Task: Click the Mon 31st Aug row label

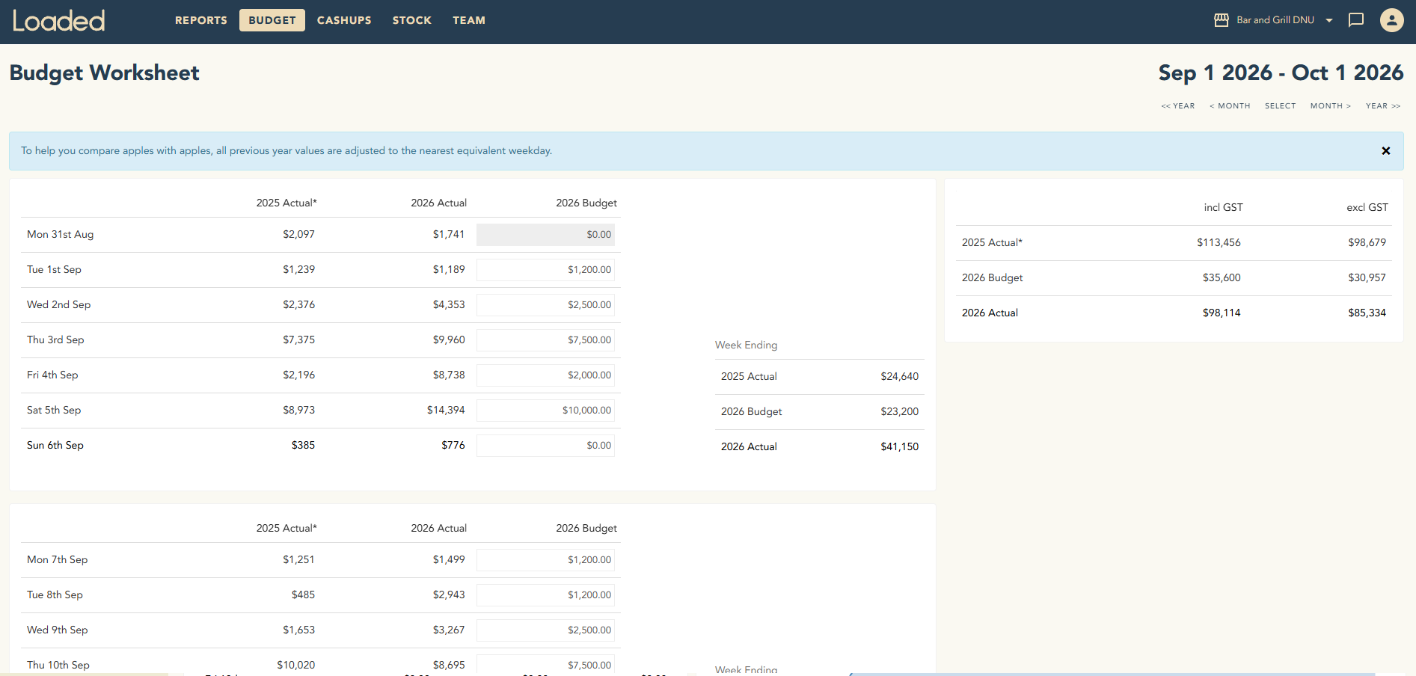Action: click(61, 235)
